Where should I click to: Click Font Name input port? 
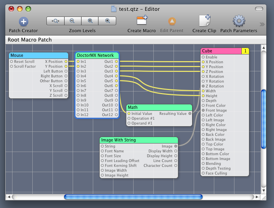102,151
